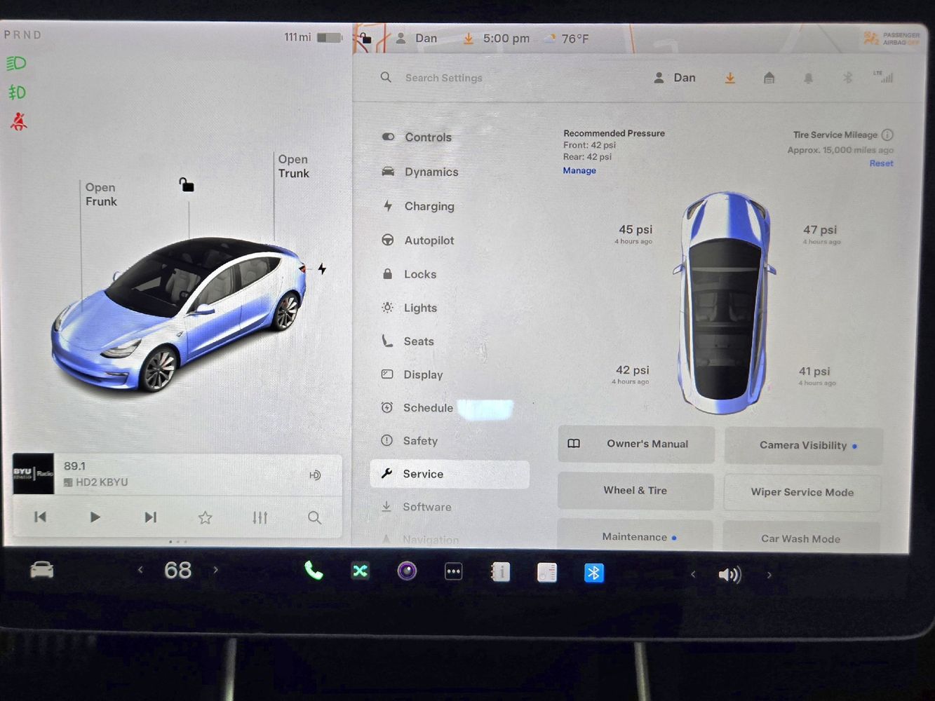Tap Open Trunk label

click(x=293, y=166)
